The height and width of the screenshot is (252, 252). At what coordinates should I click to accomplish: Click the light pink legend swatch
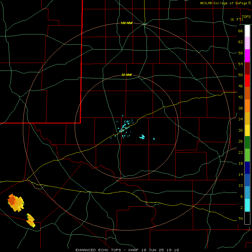click(247, 43)
